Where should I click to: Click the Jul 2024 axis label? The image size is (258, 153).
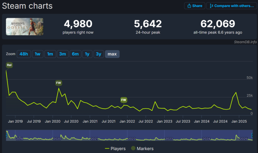(220, 121)
